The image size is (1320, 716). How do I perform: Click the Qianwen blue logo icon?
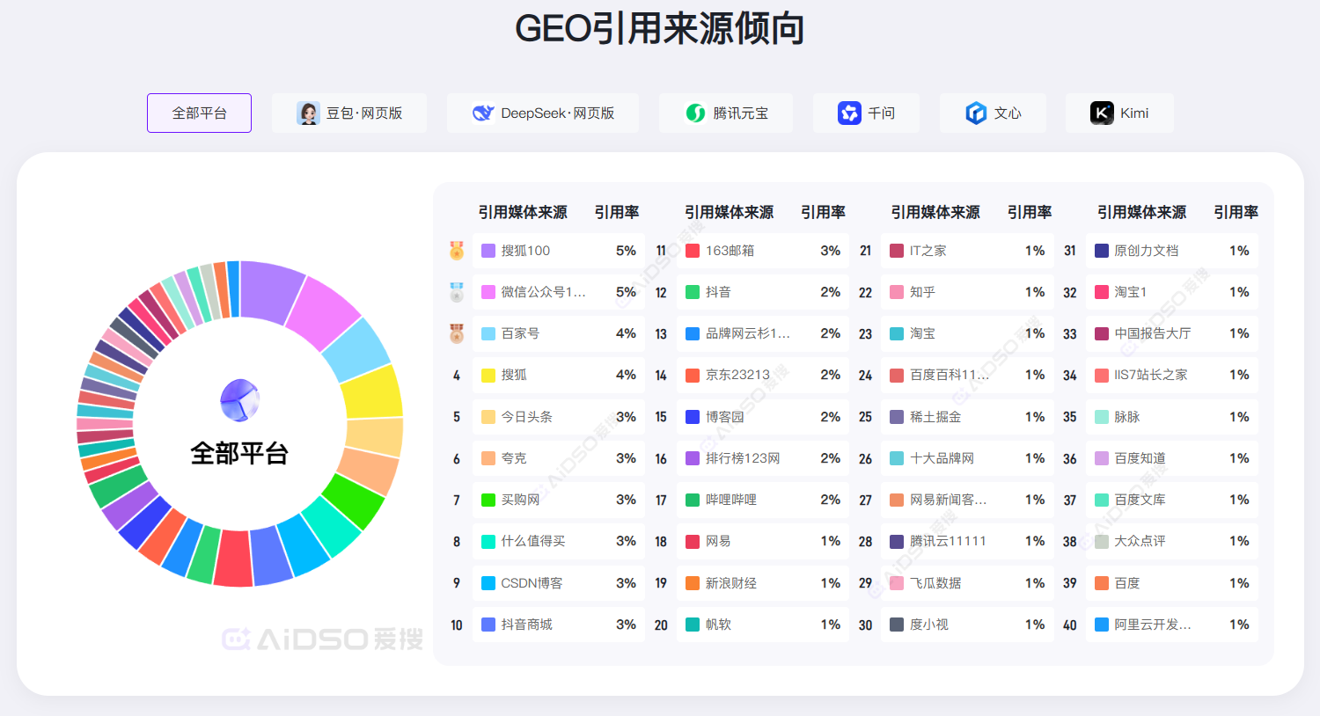849,113
